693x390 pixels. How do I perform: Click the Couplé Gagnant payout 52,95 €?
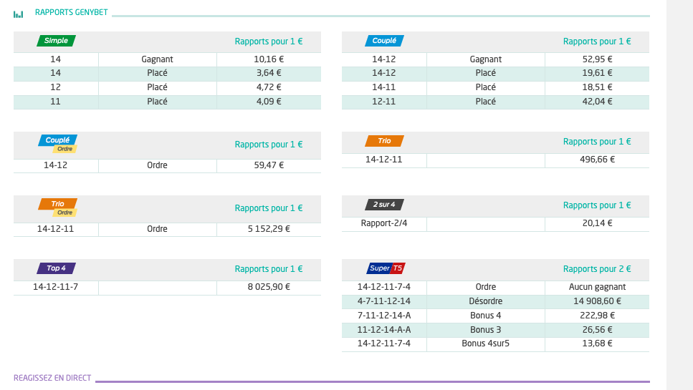[597, 59]
